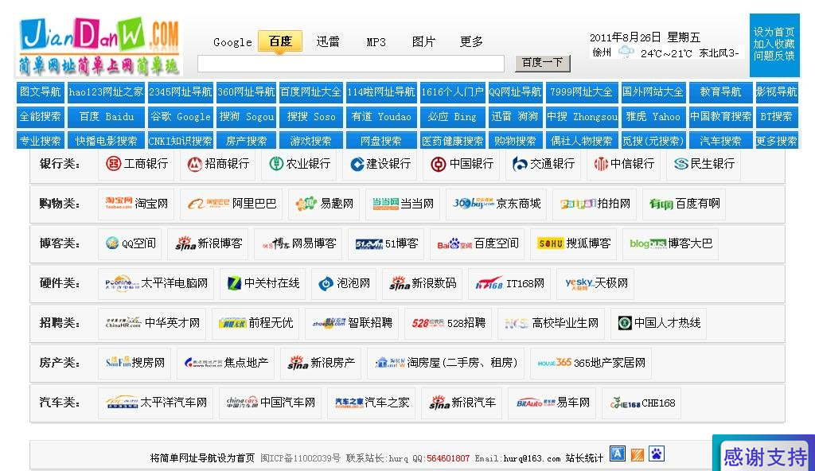Open 京东商城 360buy logo link

pos(473,203)
